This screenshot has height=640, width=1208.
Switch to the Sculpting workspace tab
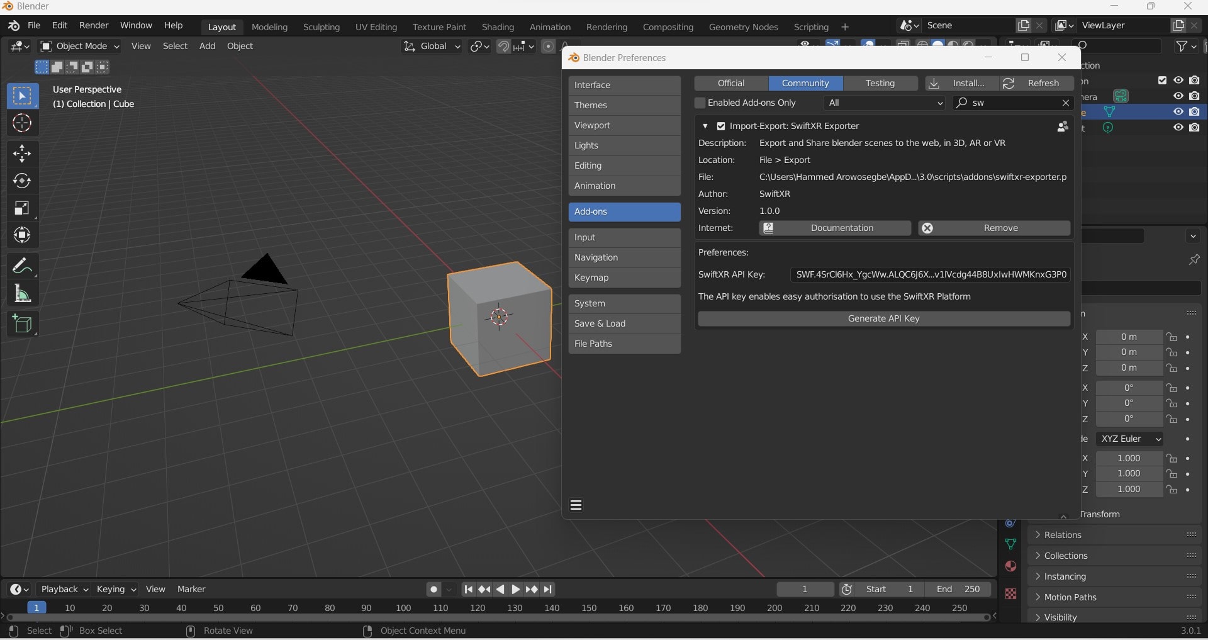pos(321,27)
